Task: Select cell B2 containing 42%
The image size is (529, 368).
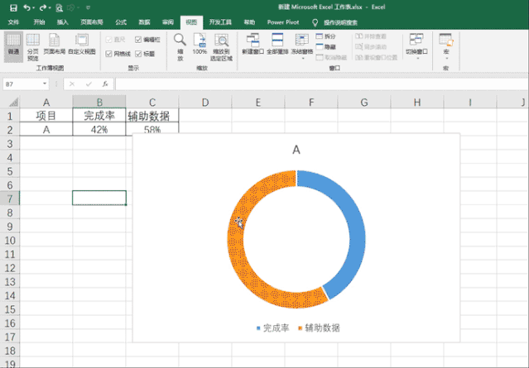Action: point(99,129)
